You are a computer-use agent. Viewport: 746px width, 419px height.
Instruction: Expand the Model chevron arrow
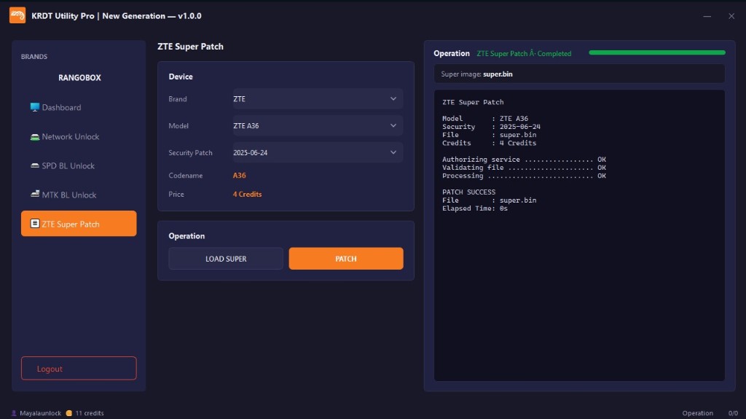(x=393, y=125)
